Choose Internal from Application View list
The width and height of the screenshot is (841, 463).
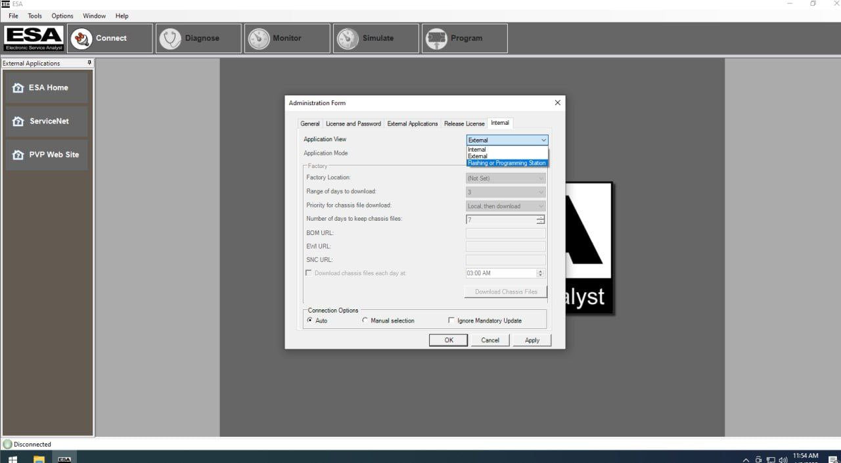pos(478,150)
